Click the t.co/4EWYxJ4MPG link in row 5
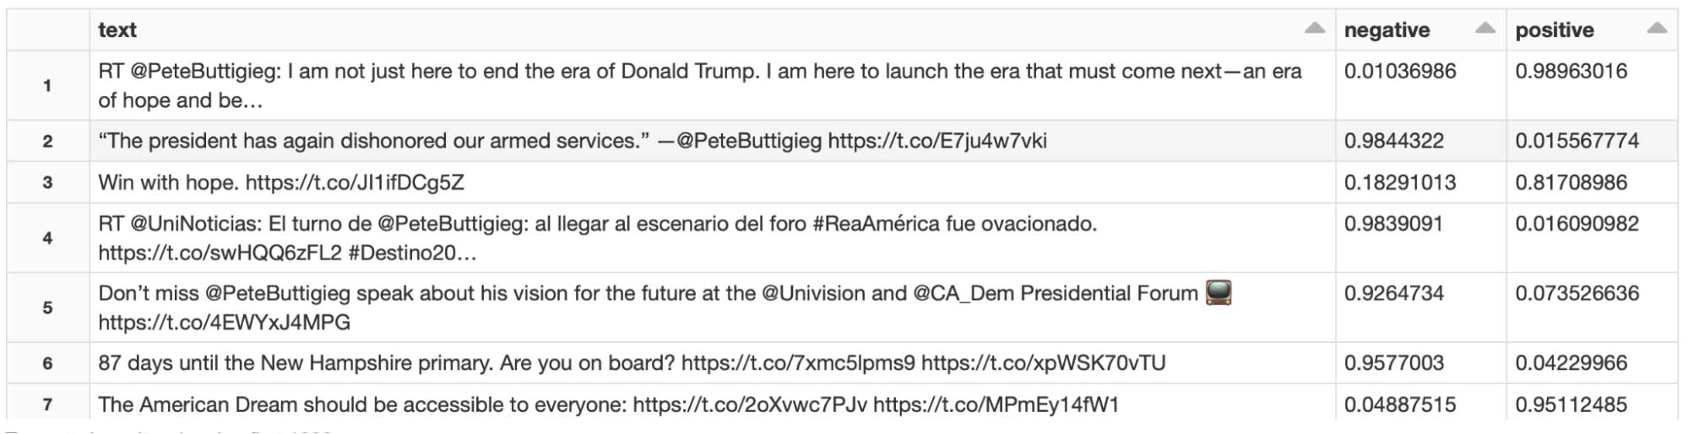 pyautogui.click(x=224, y=323)
